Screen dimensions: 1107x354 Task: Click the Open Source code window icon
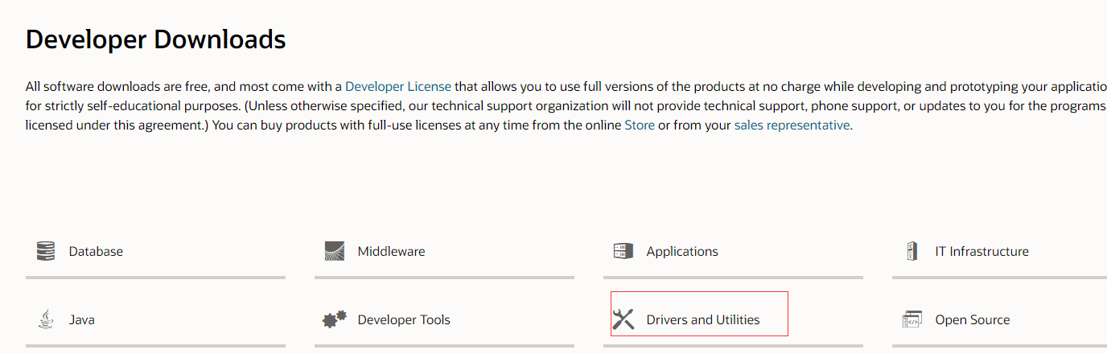click(x=912, y=319)
